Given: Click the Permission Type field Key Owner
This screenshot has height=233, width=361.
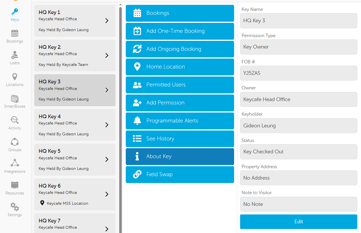Looking at the screenshot, I should 299,47.
